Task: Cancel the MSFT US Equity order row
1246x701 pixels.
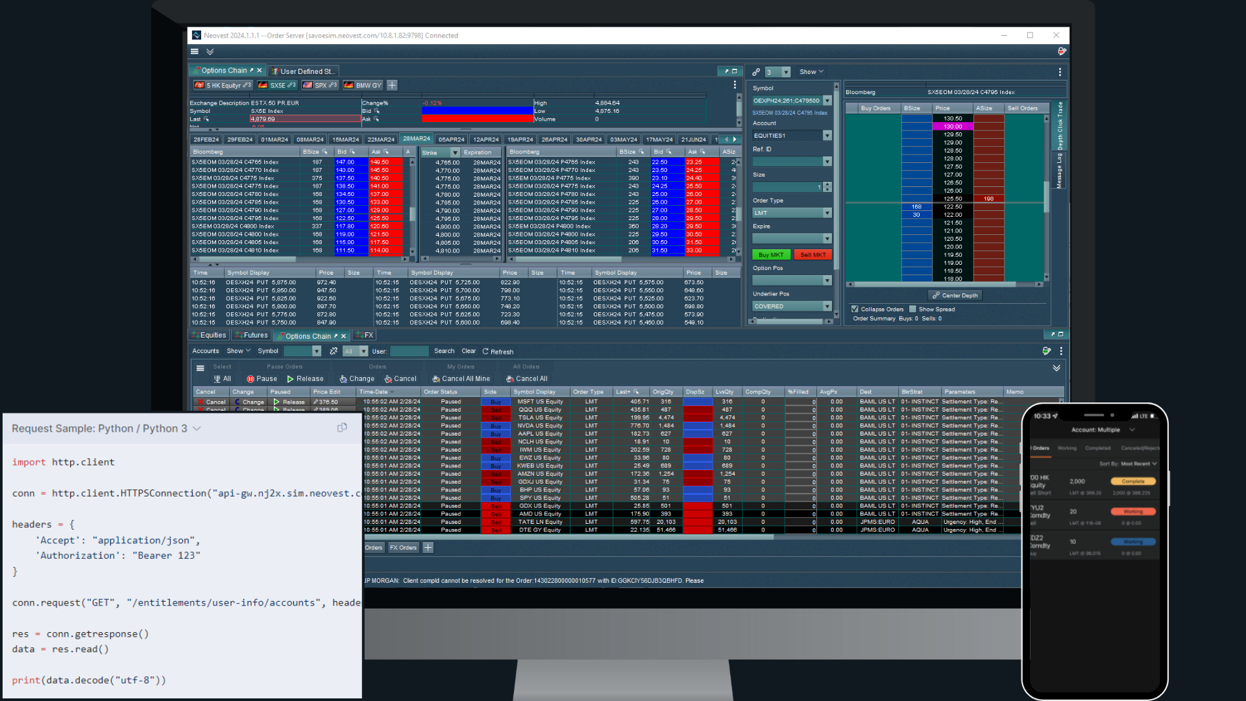Action: [x=212, y=402]
